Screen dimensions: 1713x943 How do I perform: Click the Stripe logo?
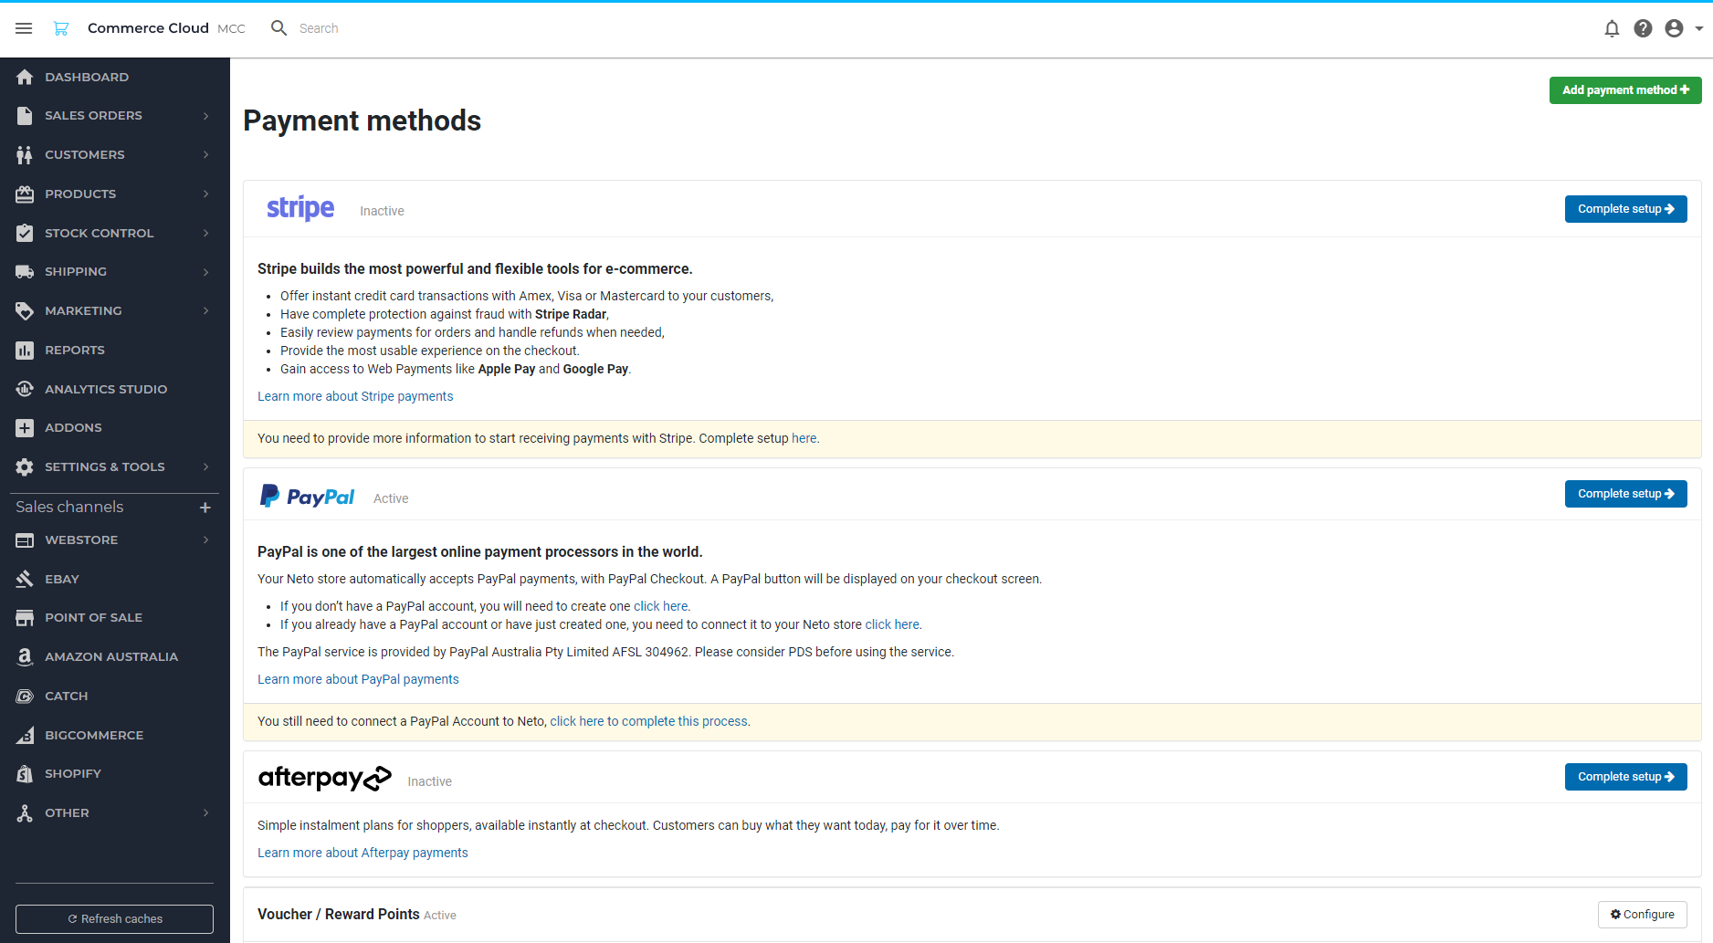pyautogui.click(x=300, y=208)
